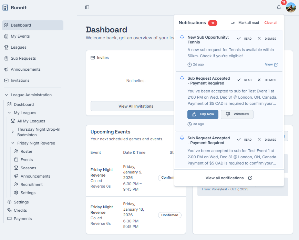Click your profile avatar picture

(x=291, y=7)
